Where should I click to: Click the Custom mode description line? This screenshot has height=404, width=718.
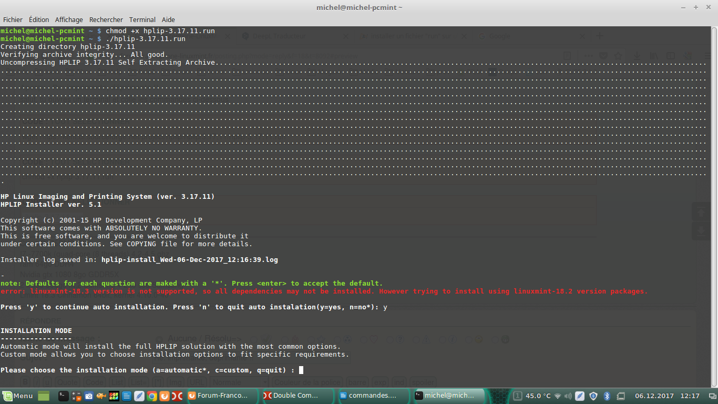175,355
